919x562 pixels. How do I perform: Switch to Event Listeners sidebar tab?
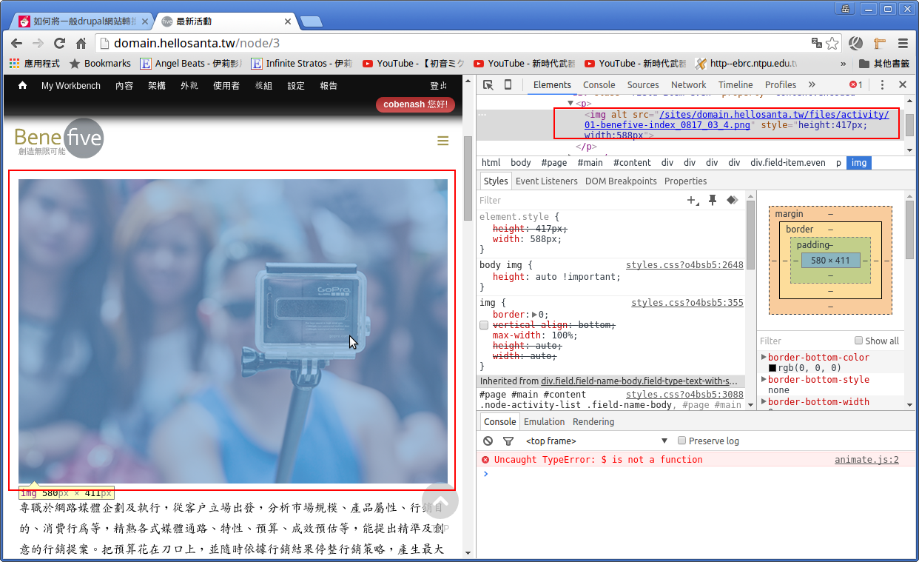pos(547,181)
